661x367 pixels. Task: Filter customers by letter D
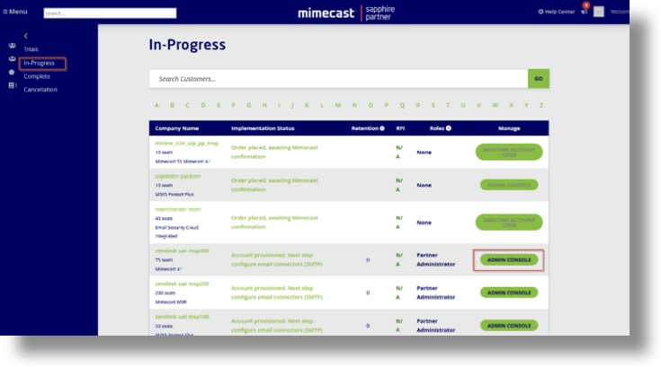[x=203, y=105]
